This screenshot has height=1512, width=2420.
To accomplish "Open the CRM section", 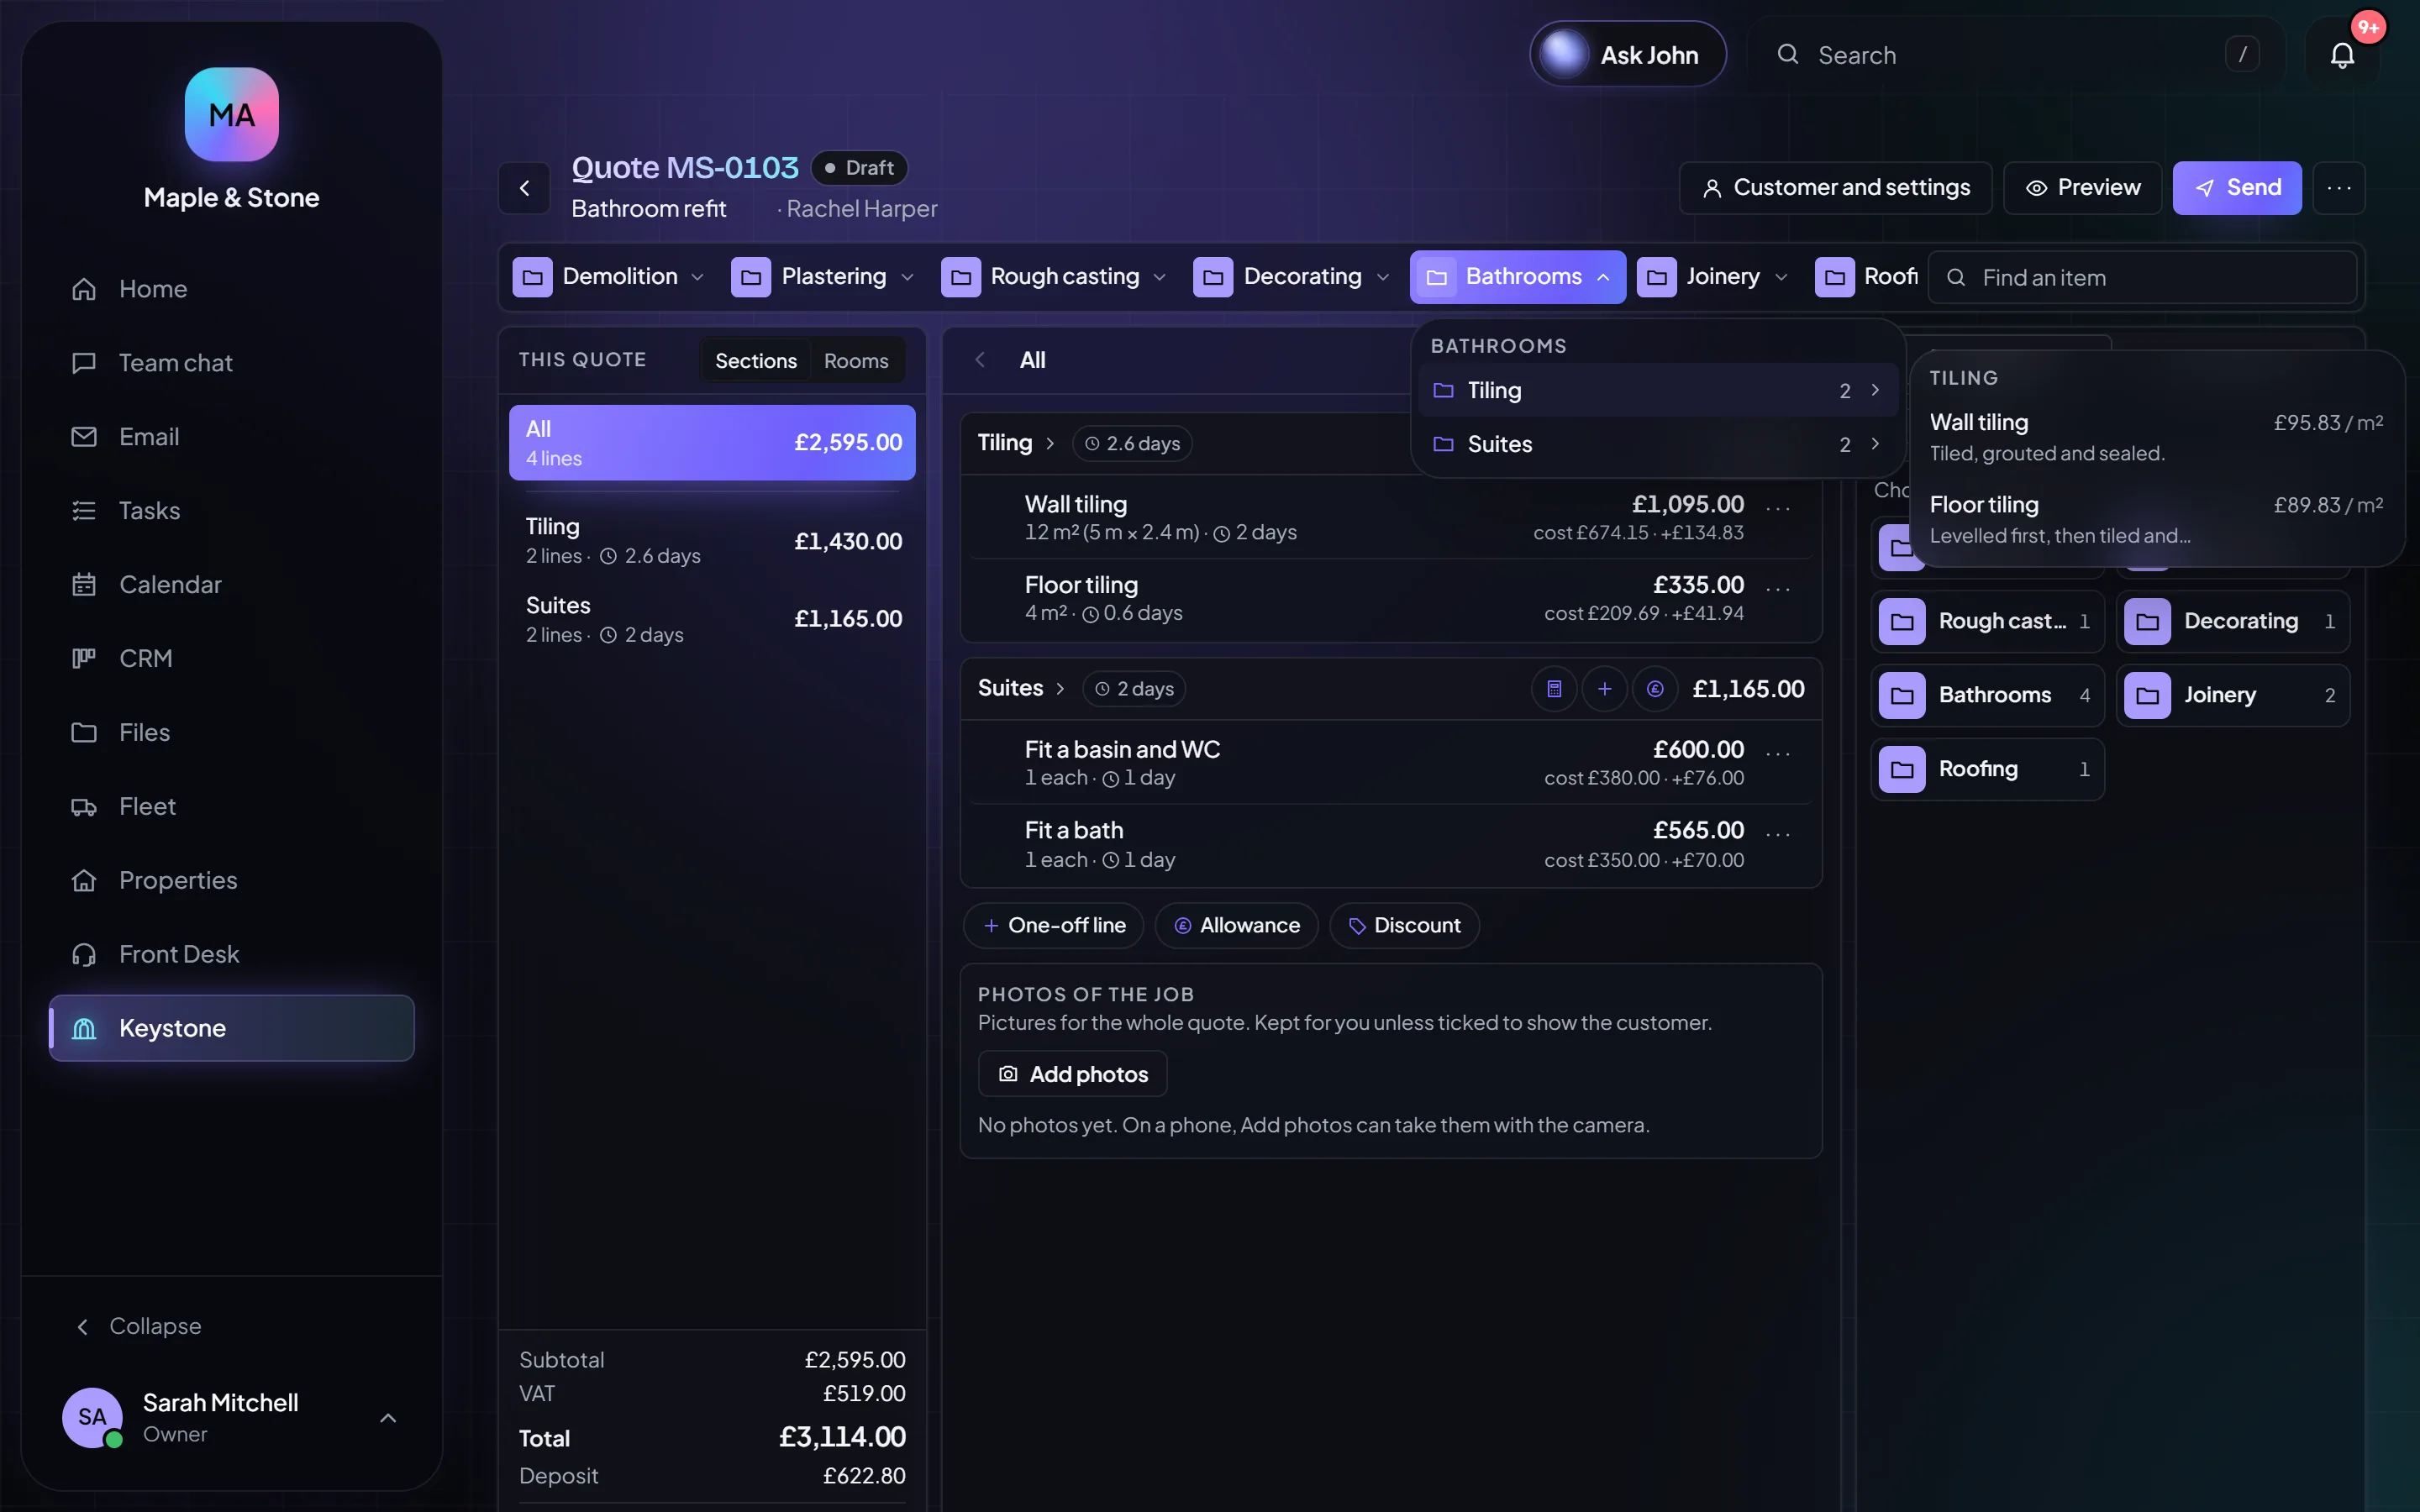I will (x=231, y=659).
